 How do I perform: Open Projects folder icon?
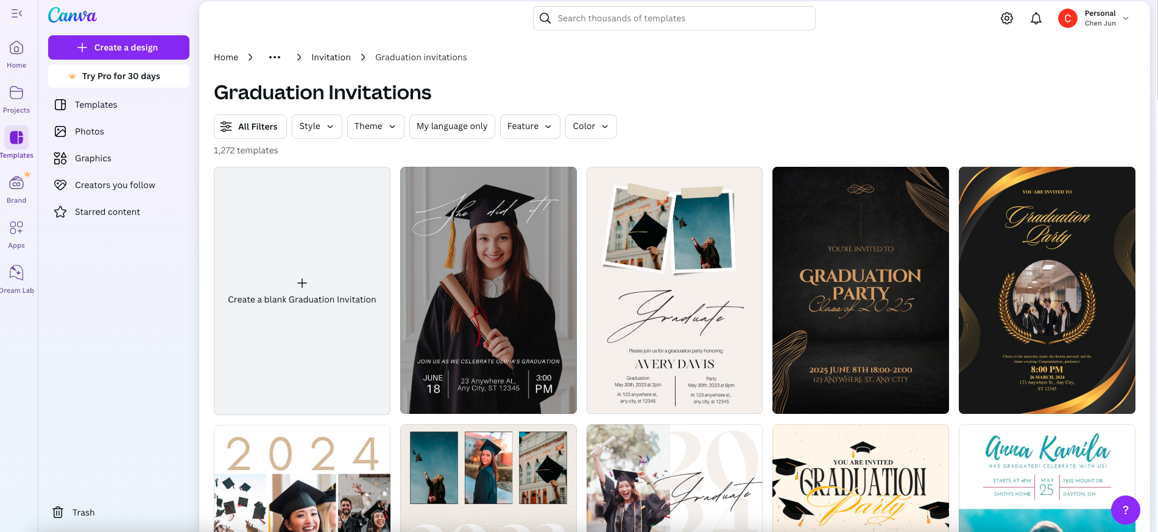click(16, 93)
